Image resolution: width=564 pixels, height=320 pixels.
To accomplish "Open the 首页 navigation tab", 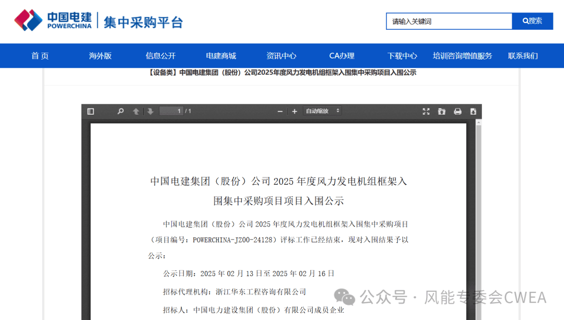I will [x=40, y=56].
